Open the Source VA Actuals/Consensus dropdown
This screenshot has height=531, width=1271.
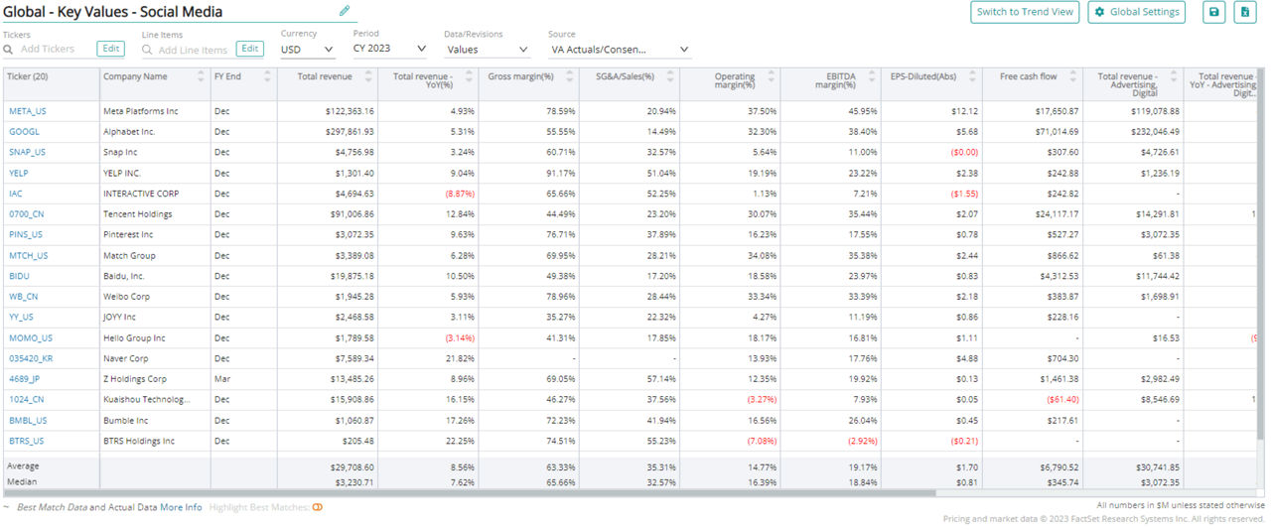point(620,49)
